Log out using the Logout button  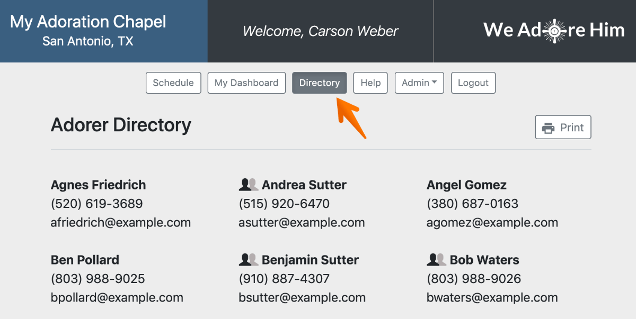[473, 83]
